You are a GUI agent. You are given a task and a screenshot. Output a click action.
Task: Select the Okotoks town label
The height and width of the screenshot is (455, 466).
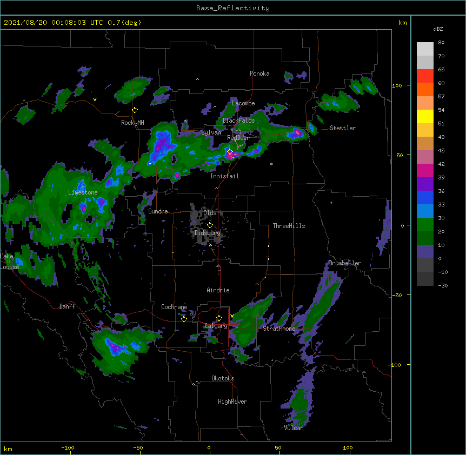pyautogui.click(x=223, y=378)
